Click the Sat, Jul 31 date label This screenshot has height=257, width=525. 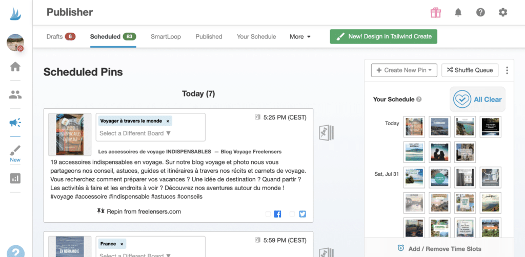pos(387,174)
